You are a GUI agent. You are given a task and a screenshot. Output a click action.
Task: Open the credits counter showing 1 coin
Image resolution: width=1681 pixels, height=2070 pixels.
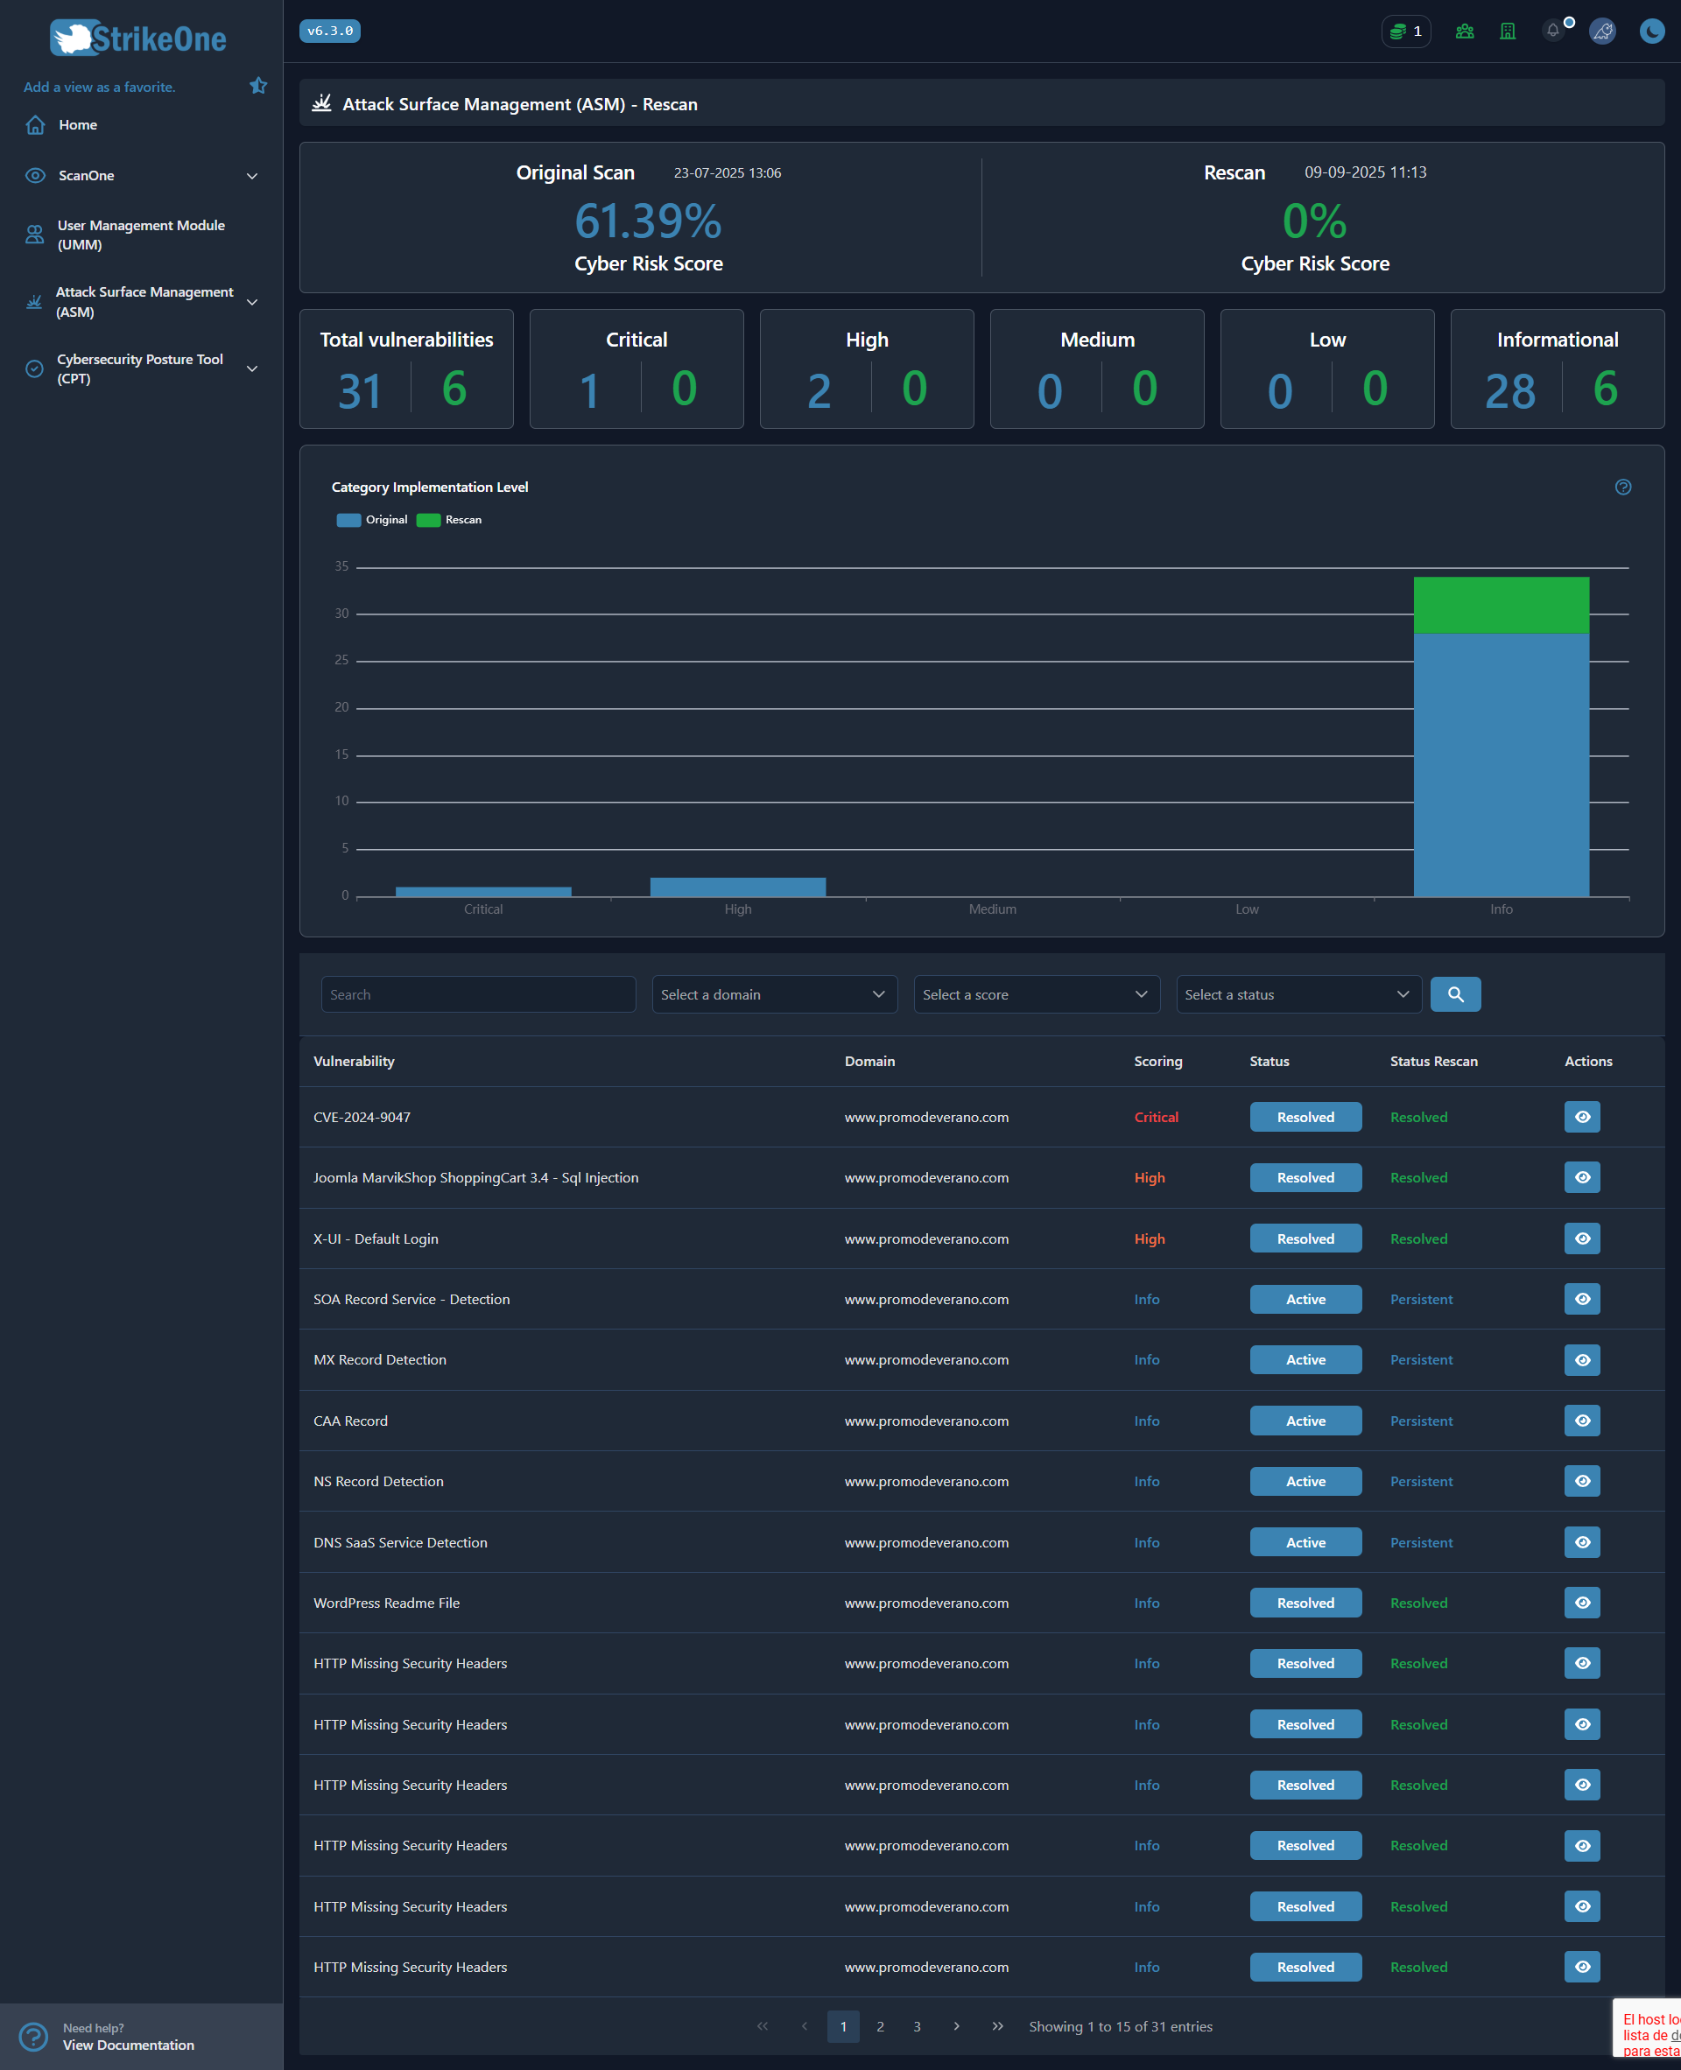pyautogui.click(x=1406, y=31)
